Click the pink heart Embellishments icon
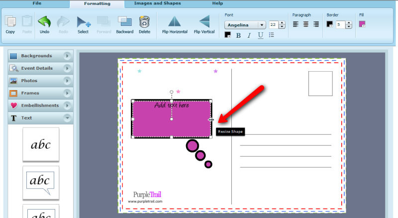Viewport: 398px width, 218px height. click(14, 106)
